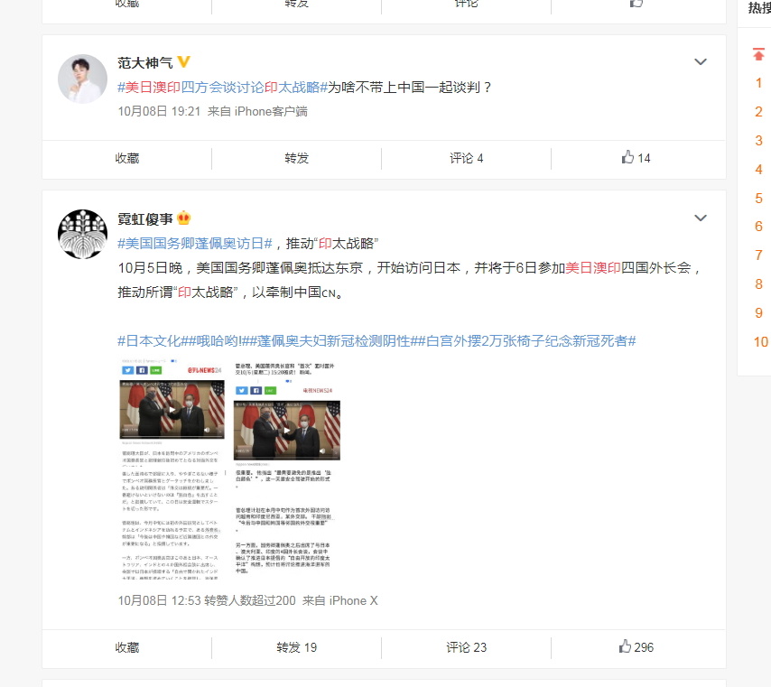Expand options menu for 霓虹傻事's post

[701, 218]
